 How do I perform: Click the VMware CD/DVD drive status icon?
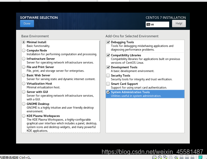160,157
